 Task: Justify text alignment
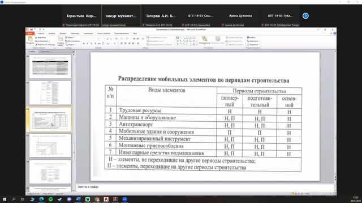[133, 43]
